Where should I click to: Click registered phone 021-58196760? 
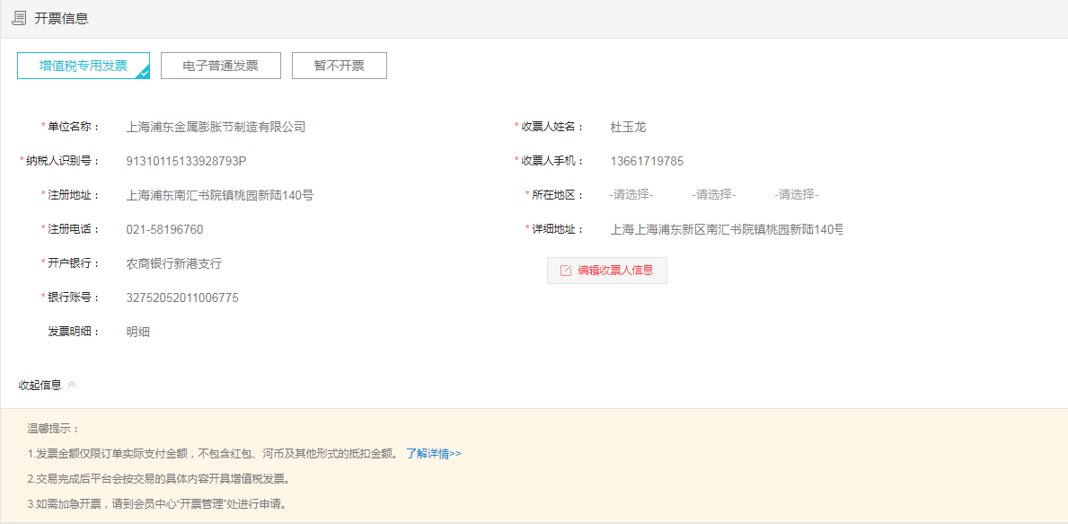(x=164, y=229)
